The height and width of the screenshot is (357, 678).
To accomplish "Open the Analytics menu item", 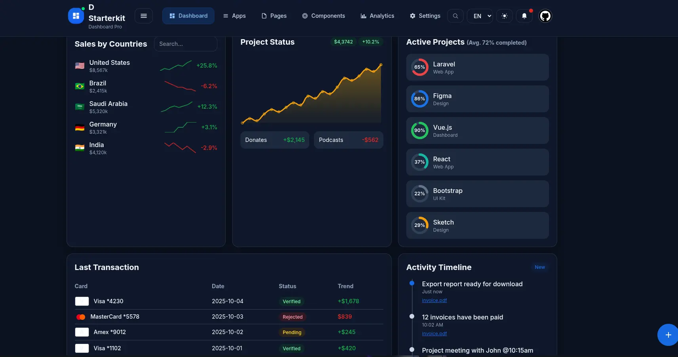I will tap(377, 16).
